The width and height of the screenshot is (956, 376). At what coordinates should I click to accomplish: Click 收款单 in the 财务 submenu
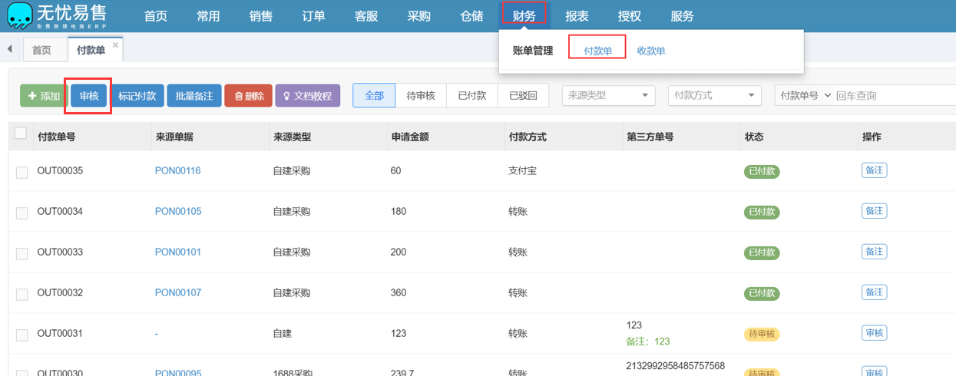[x=651, y=51]
